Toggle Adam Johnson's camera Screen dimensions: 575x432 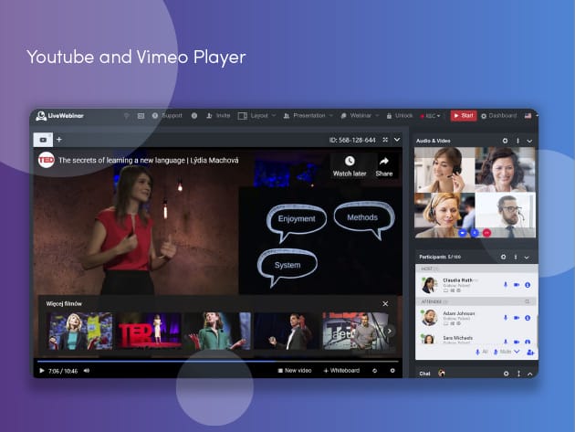(517, 317)
